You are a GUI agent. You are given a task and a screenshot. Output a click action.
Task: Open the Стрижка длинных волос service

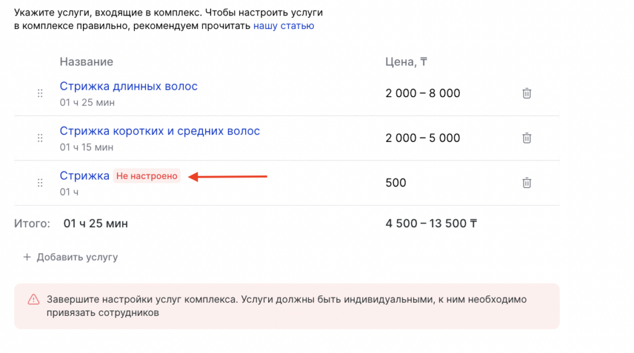coord(129,87)
